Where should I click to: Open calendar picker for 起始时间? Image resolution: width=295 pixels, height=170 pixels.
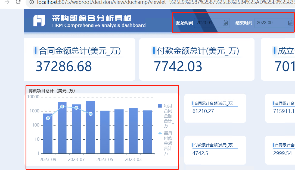pos(225,23)
